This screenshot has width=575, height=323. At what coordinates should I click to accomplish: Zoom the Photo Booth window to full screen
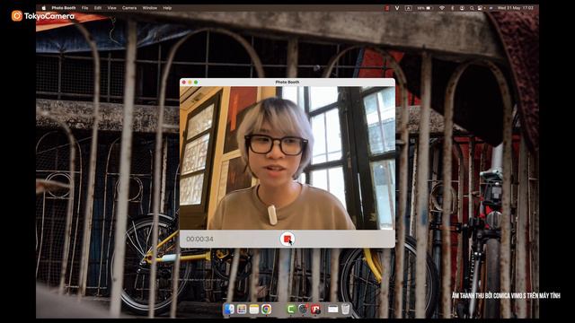[196, 83]
